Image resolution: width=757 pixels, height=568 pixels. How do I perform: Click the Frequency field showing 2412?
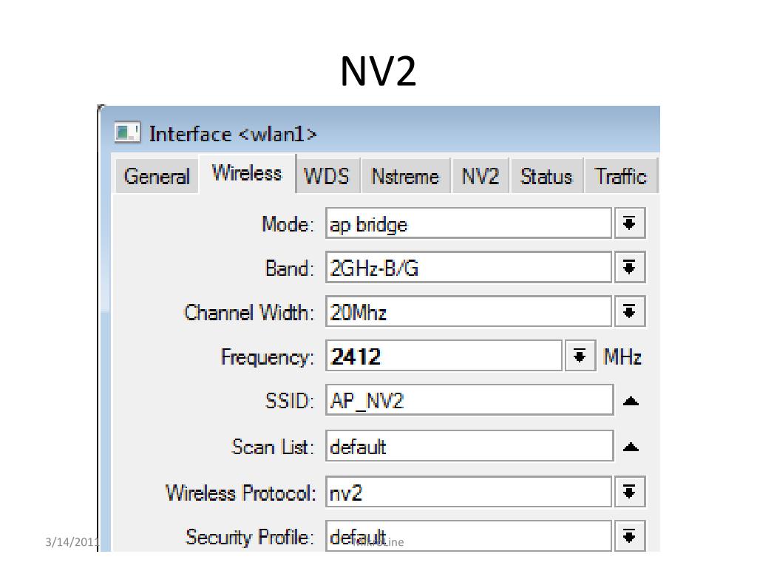click(444, 356)
